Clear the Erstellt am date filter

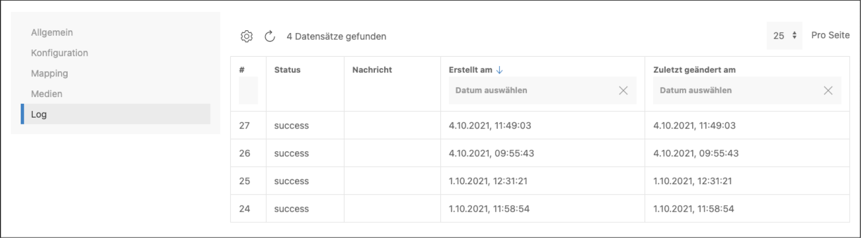point(623,90)
